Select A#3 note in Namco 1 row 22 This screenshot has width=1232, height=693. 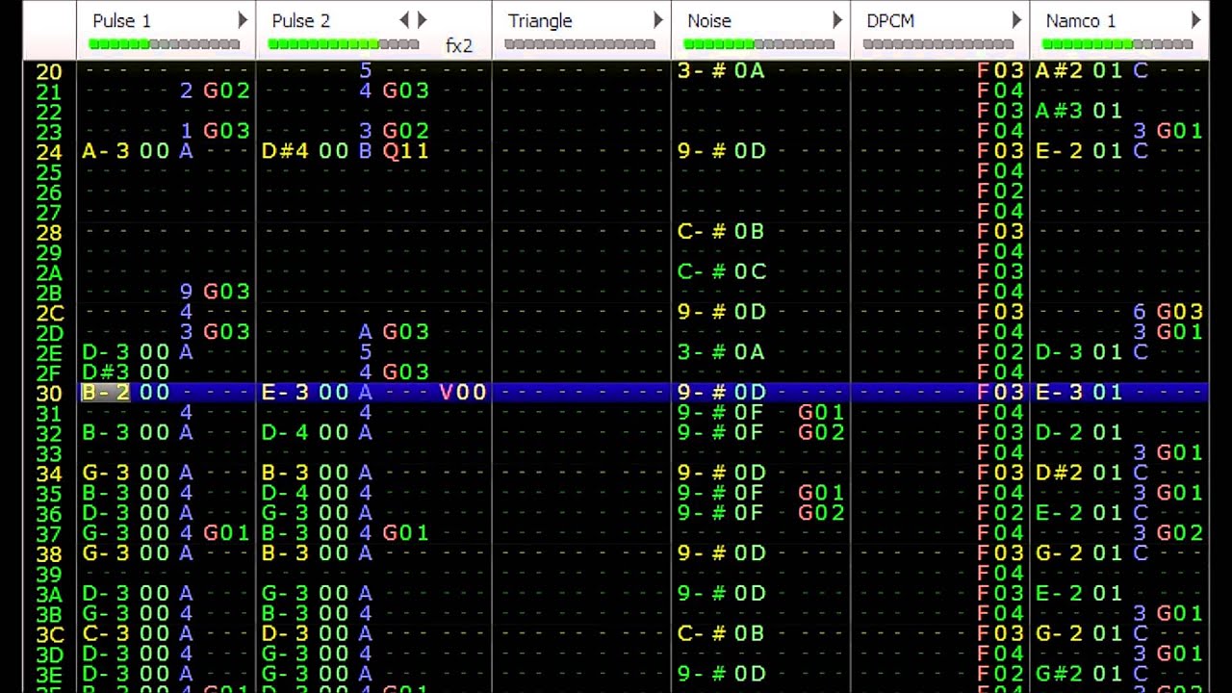tap(1060, 111)
